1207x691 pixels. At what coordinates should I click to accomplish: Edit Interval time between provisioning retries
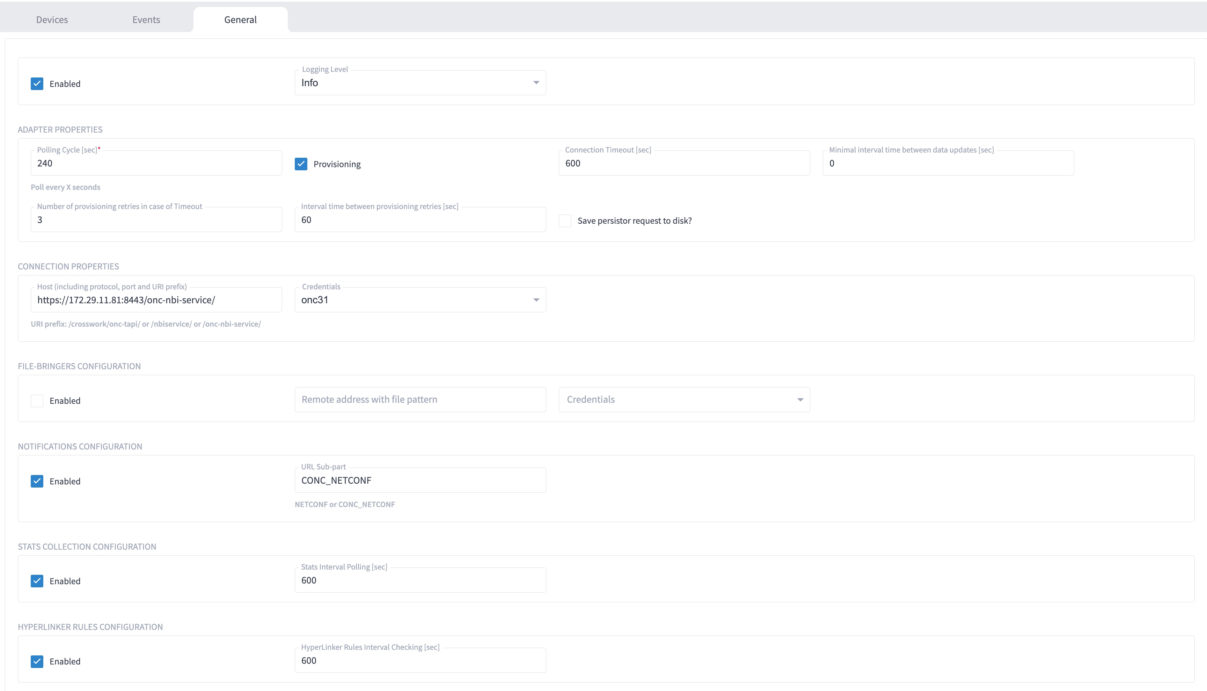click(x=420, y=220)
